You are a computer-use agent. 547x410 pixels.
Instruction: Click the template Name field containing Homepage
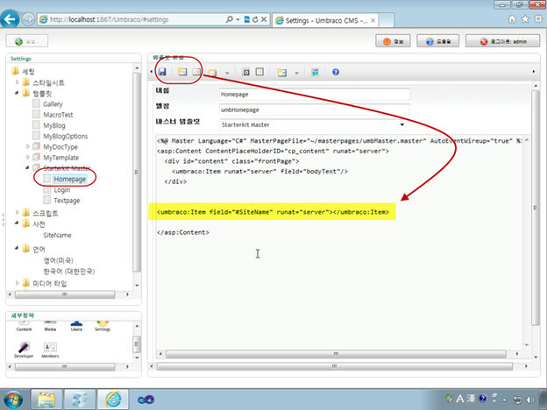315,94
